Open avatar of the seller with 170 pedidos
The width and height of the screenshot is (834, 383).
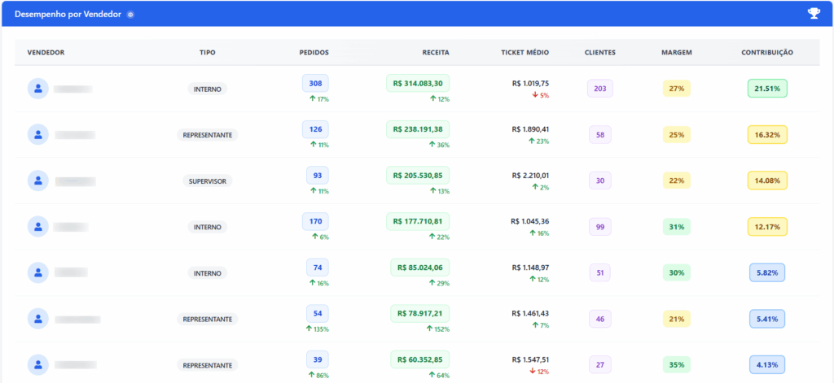pyautogui.click(x=37, y=226)
